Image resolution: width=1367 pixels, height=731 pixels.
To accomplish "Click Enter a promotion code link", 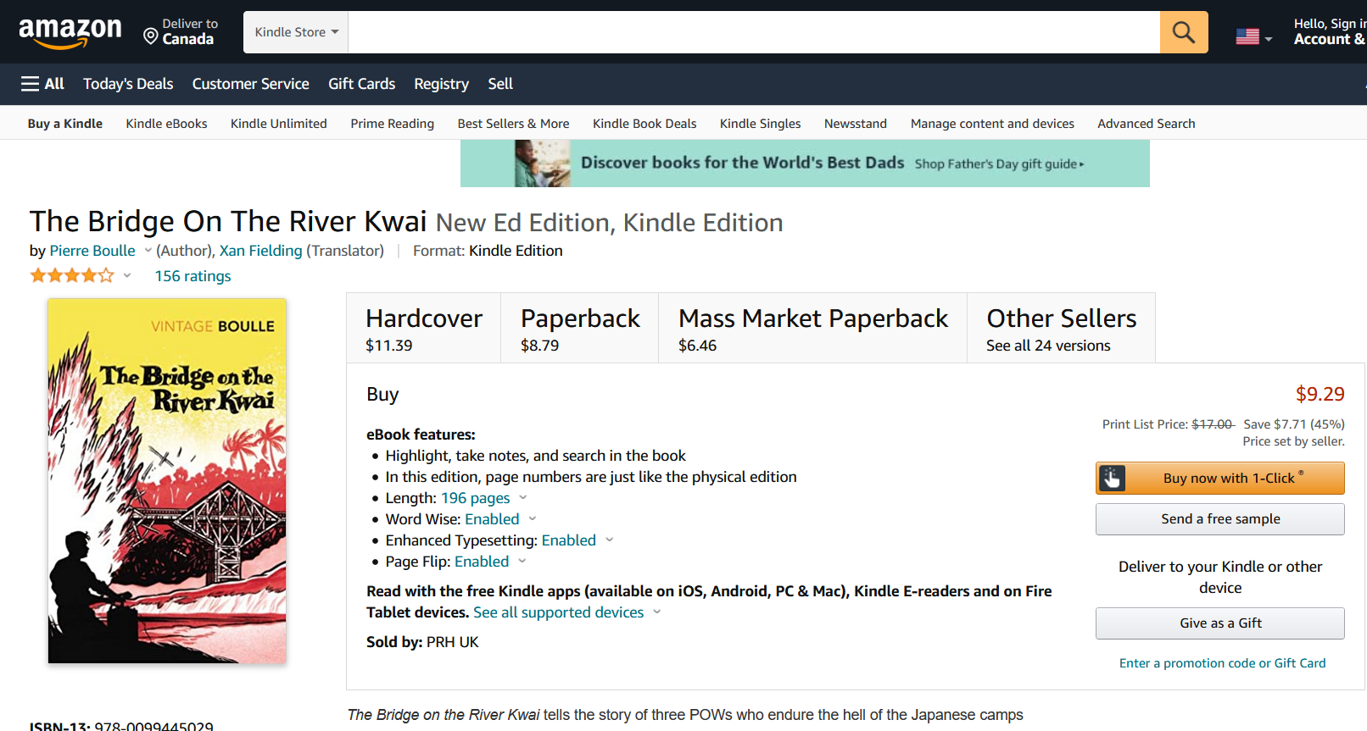I will click(x=1222, y=663).
